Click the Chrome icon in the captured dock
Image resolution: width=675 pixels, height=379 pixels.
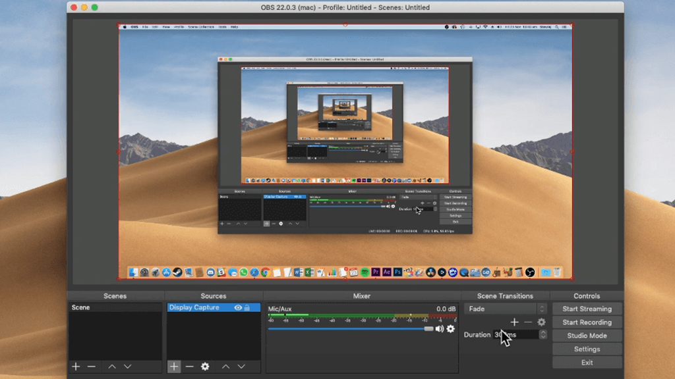point(266,272)
